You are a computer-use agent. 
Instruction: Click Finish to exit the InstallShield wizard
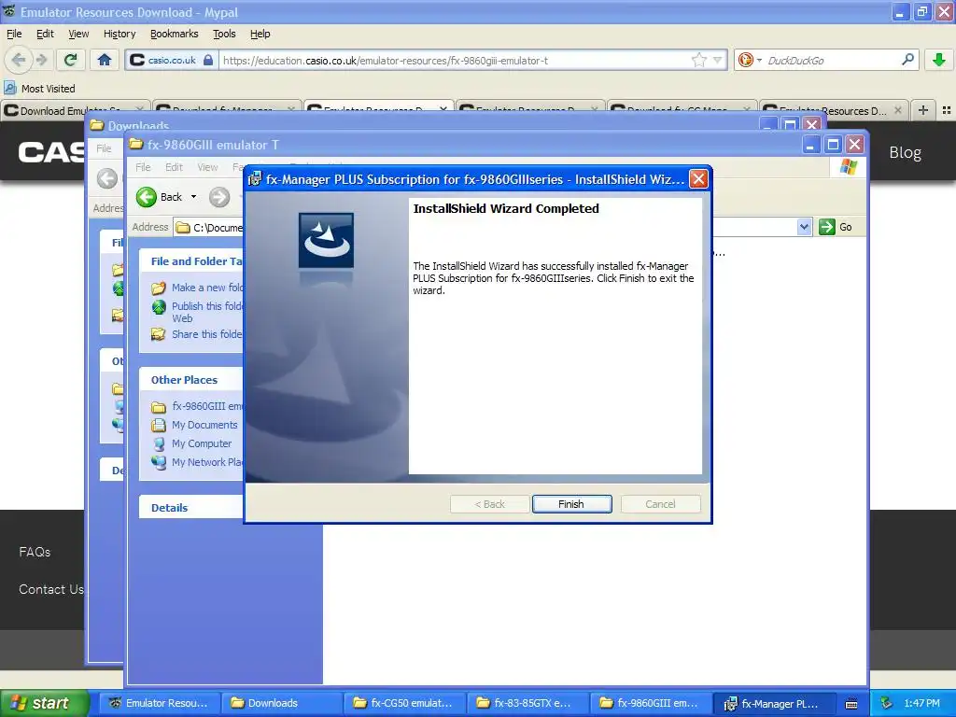tap(571, 504)
